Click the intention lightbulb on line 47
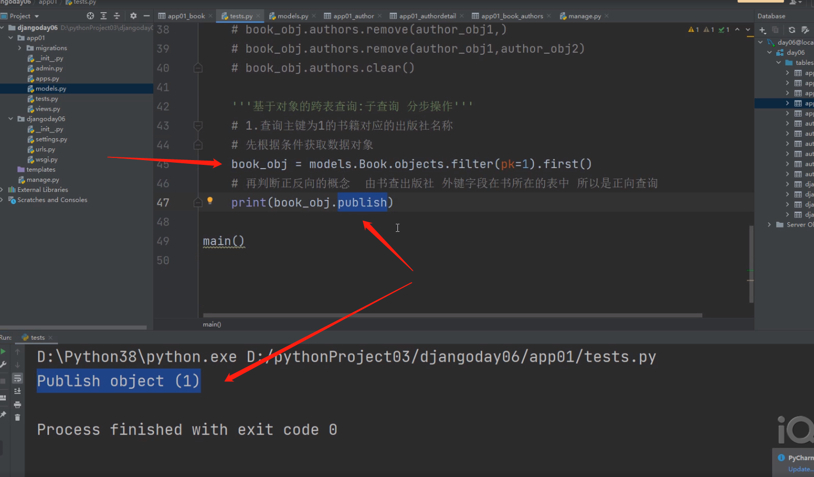This screenshot has height=477, width=814. coord(210,200)
